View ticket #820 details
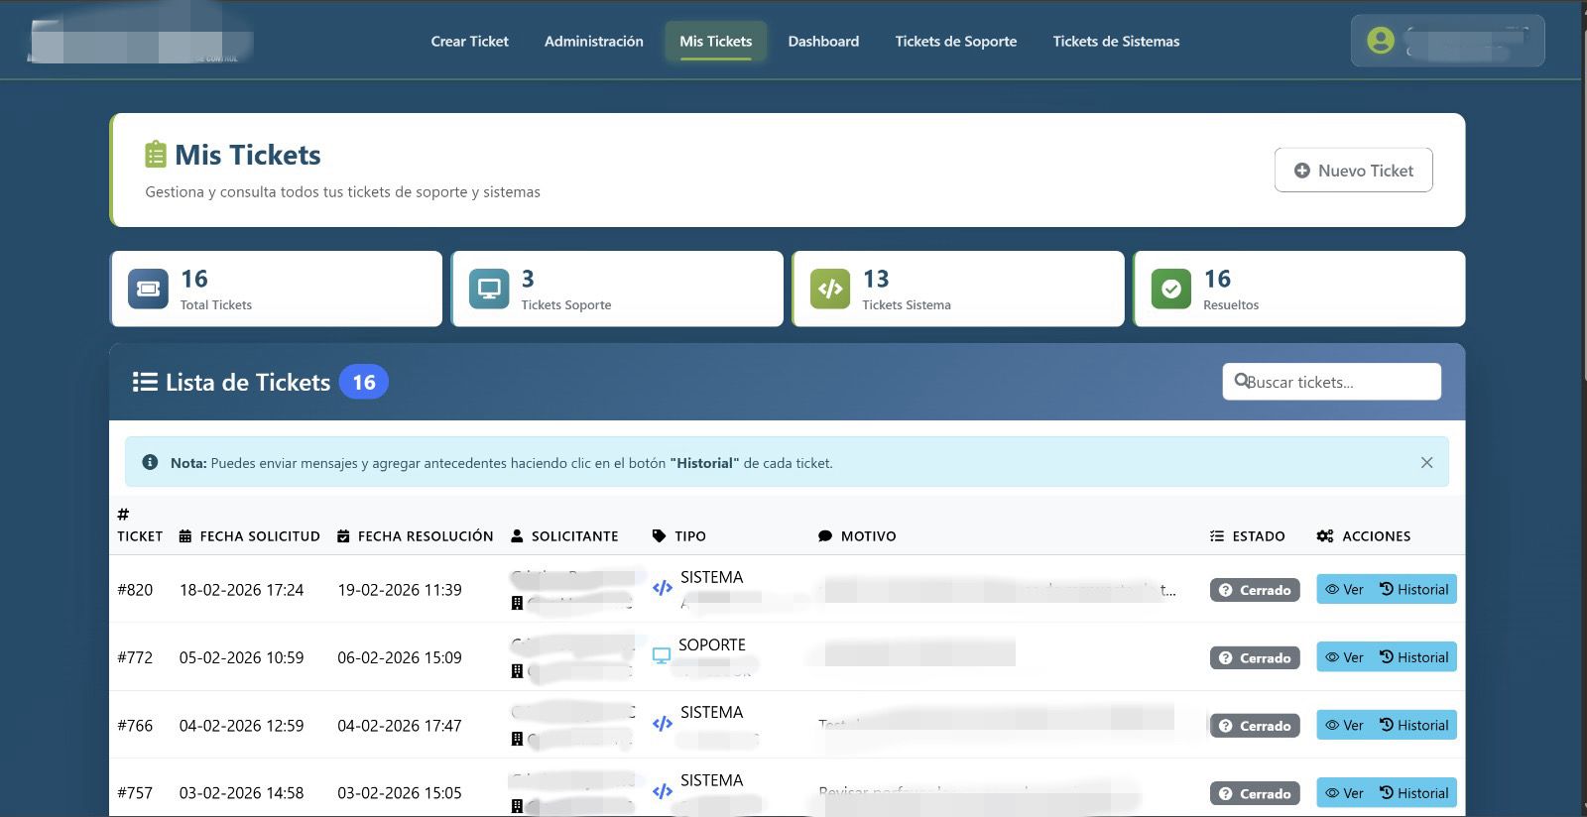1587x817 pixels. pos(1344,589)
